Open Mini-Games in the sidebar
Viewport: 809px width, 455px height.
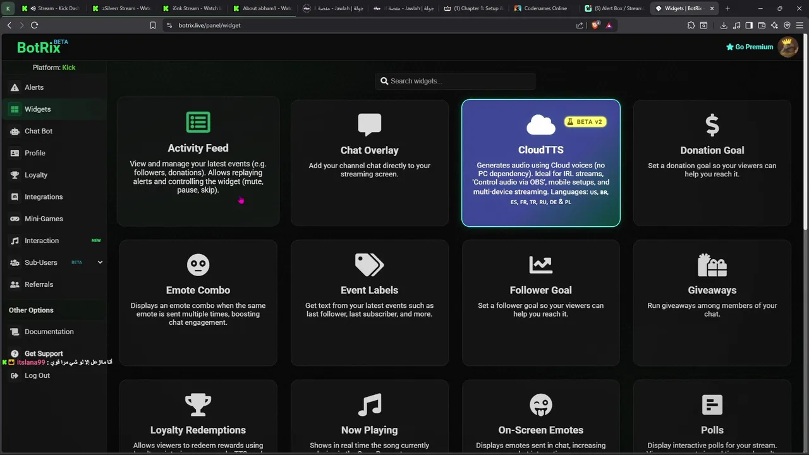point(53,219)
